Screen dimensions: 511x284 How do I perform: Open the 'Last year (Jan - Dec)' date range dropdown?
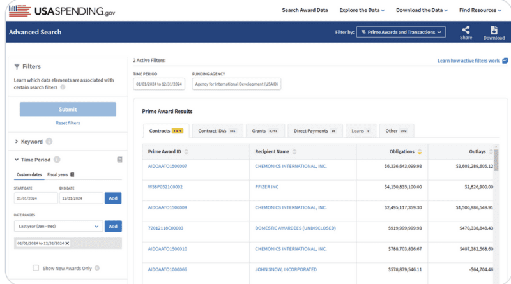[x=58, y=226]
